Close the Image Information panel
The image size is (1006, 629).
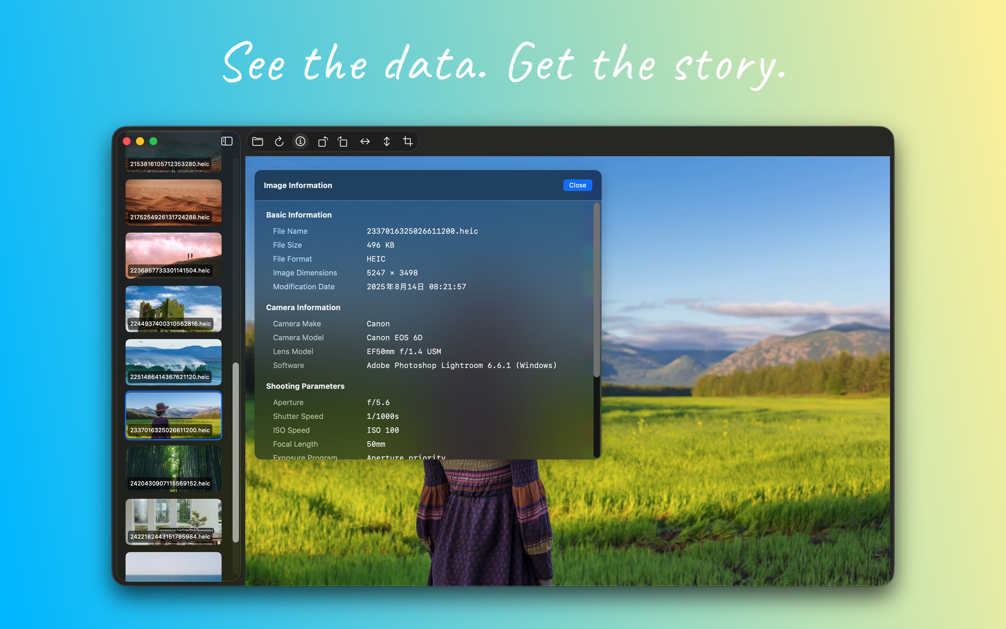[577, 185]
